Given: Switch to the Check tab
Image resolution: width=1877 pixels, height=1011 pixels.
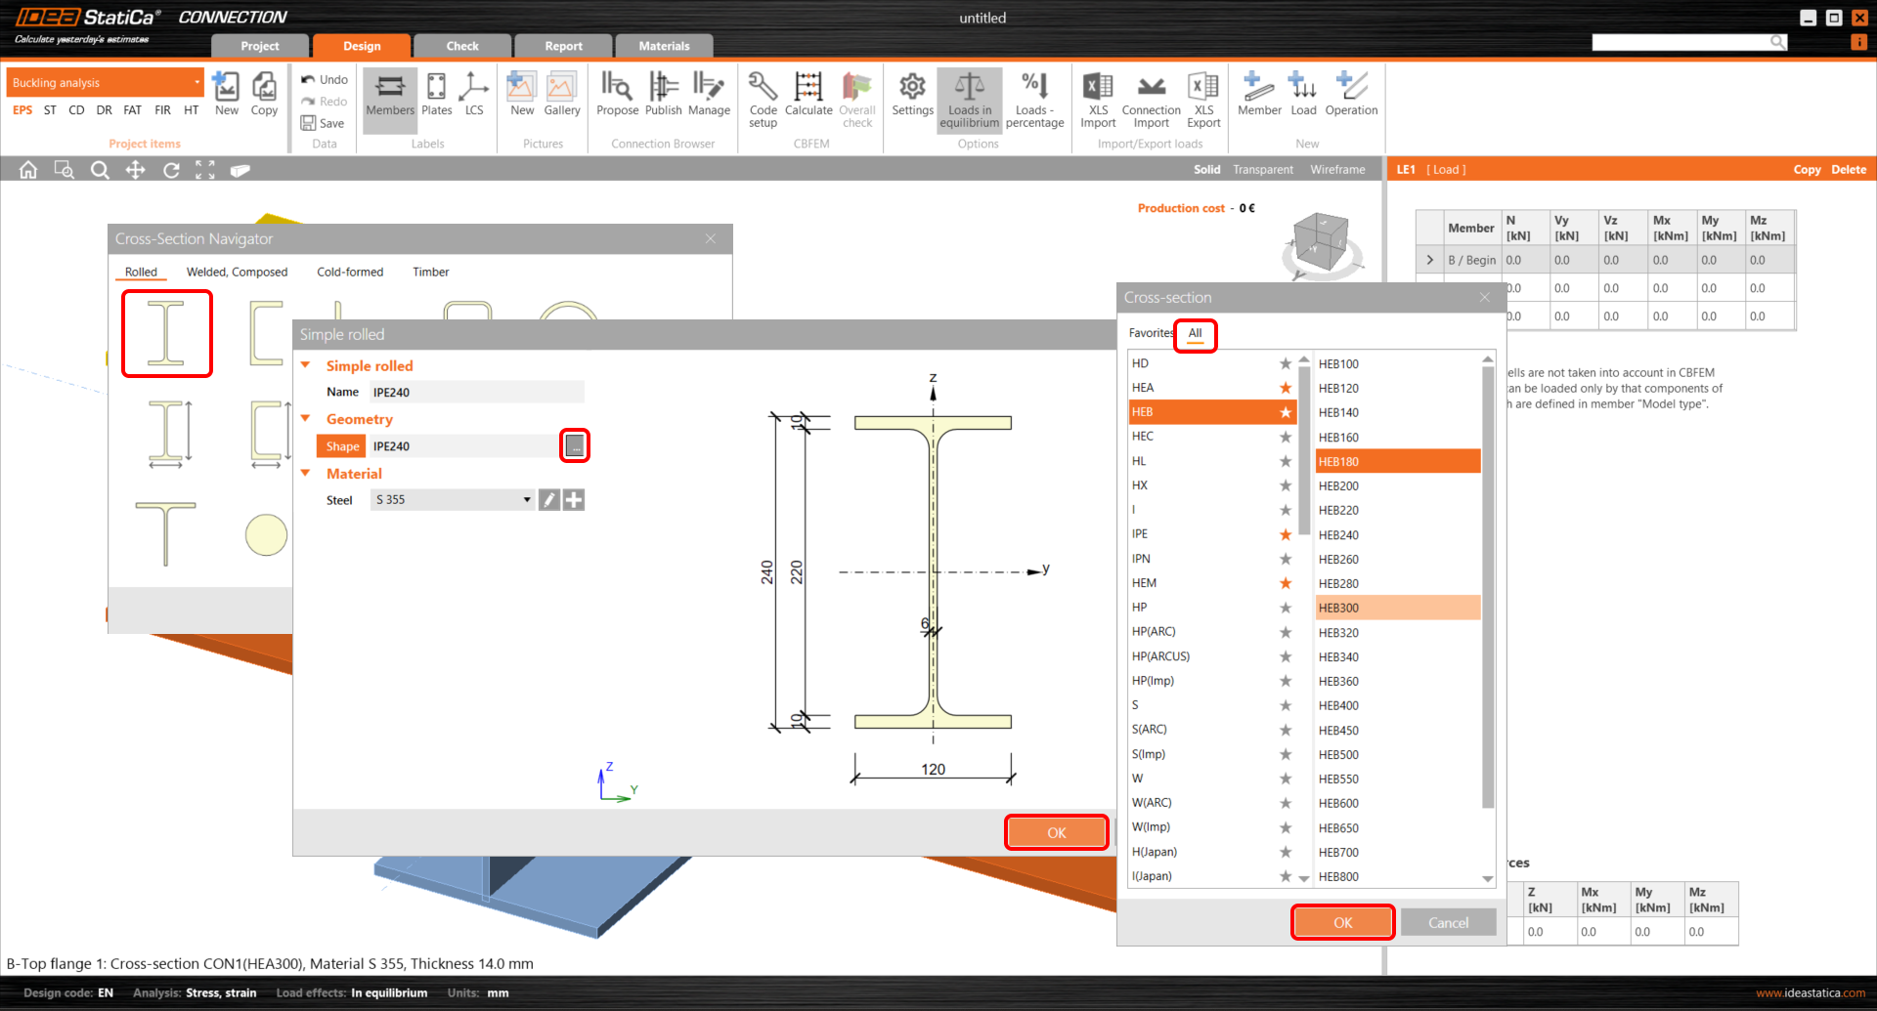Looking at the screenshot, I should pos(462,46).
